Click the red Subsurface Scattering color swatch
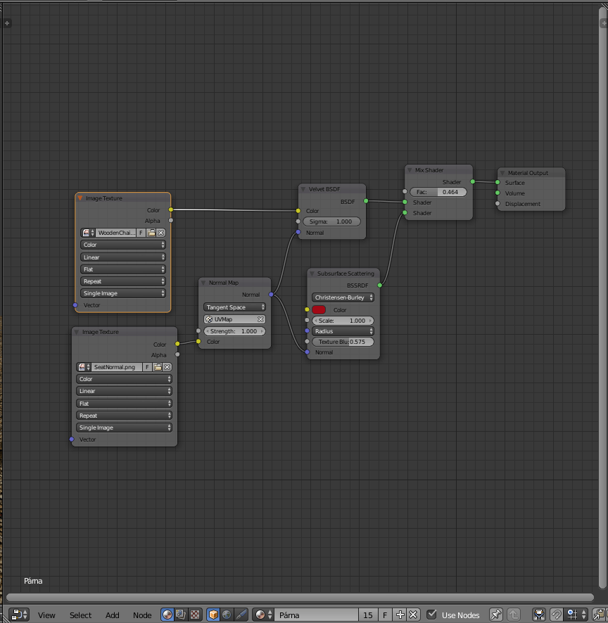The height and width of the screenshot is (623, 608). click(319, 309)
